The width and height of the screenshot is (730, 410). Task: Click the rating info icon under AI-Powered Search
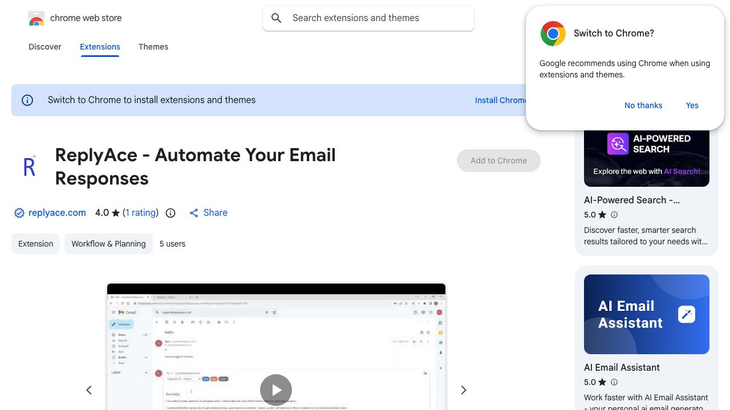point(614,215)
